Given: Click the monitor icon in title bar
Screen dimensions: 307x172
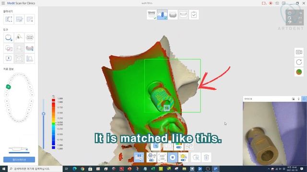Looking at the screenshot, I should tap(283, 3).
